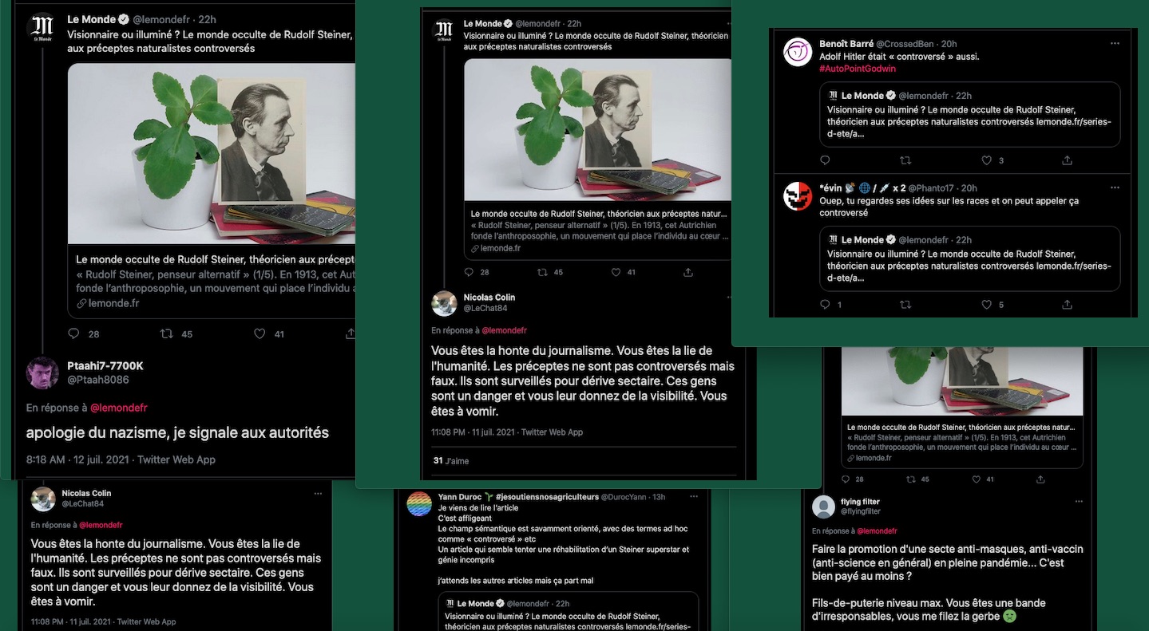
Task: Like the Phanto17 tweet showing 5 likes
Action: click(986, 305)
